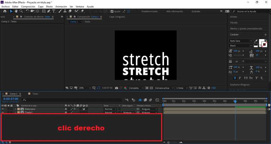Switch to the Estándar workspace

tap(196, 11)
